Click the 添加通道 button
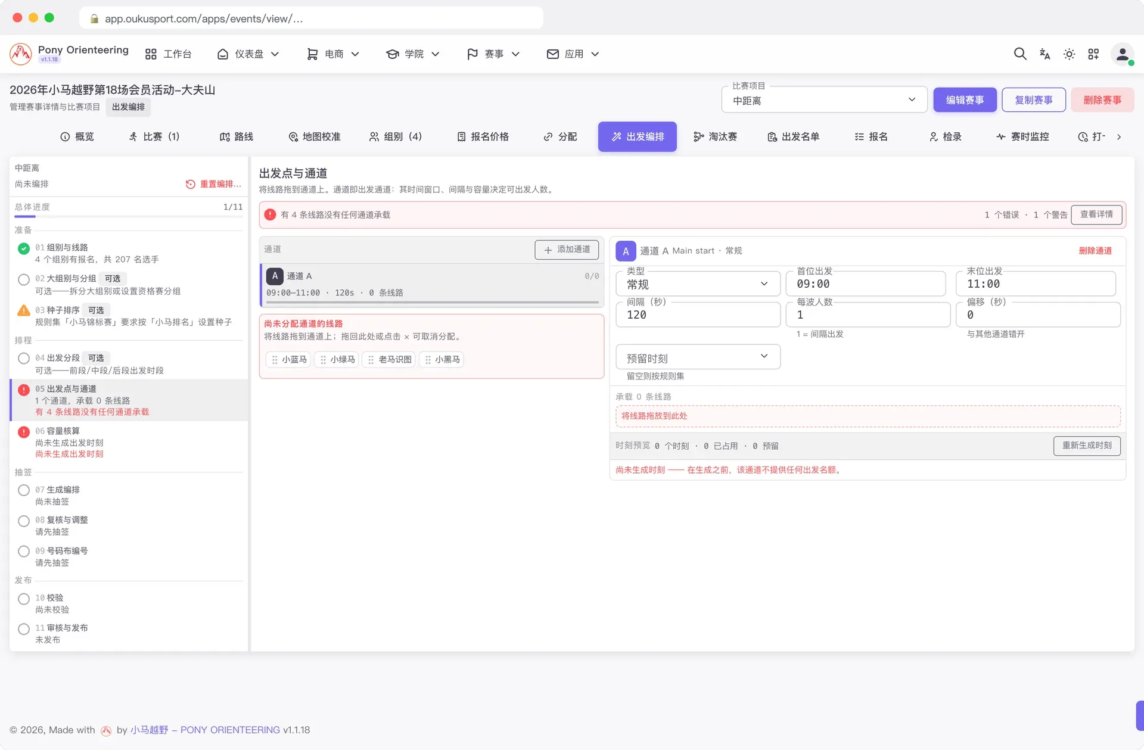Viewport: 1144px width, 750px height. 567,250
